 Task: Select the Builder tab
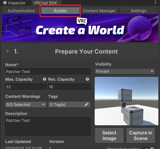60,11
